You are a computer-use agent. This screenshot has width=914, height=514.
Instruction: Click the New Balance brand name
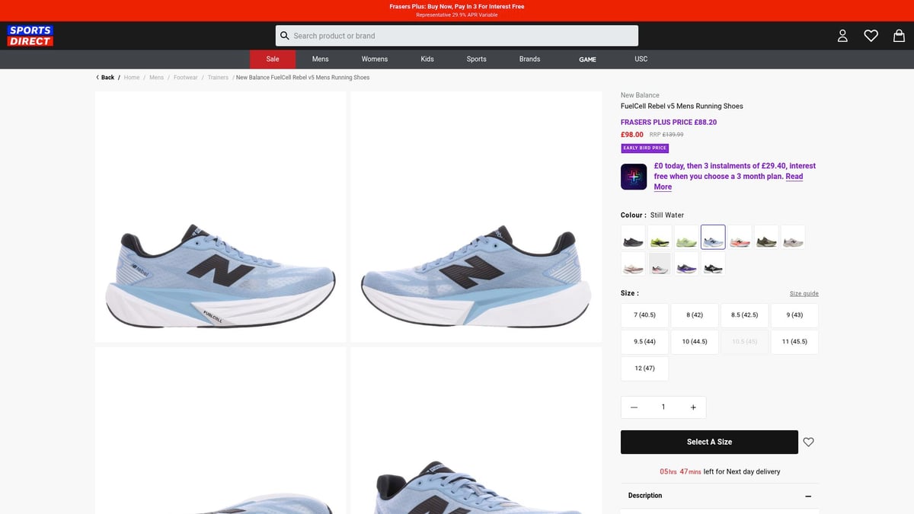(x=640, y=95)
